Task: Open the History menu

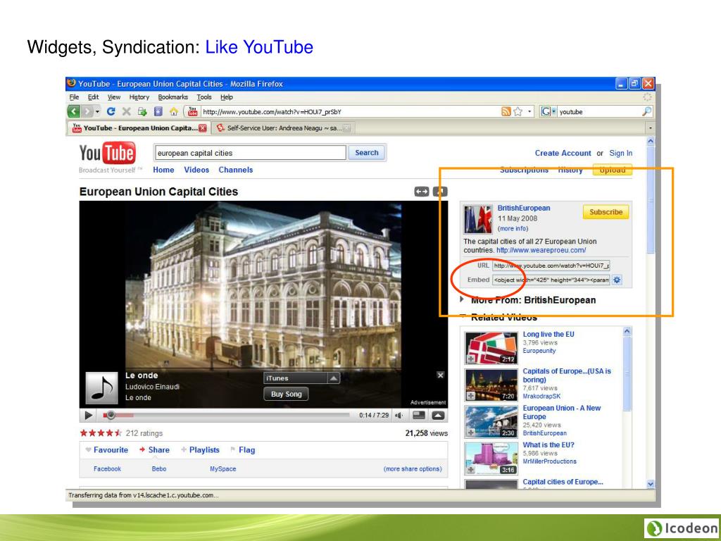Action: (139, 97)
